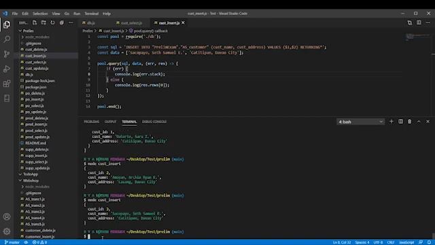This screenshot has width=435, height=245.
Task: Change indentation via Spaces: 4
Action: click(362, 242)
